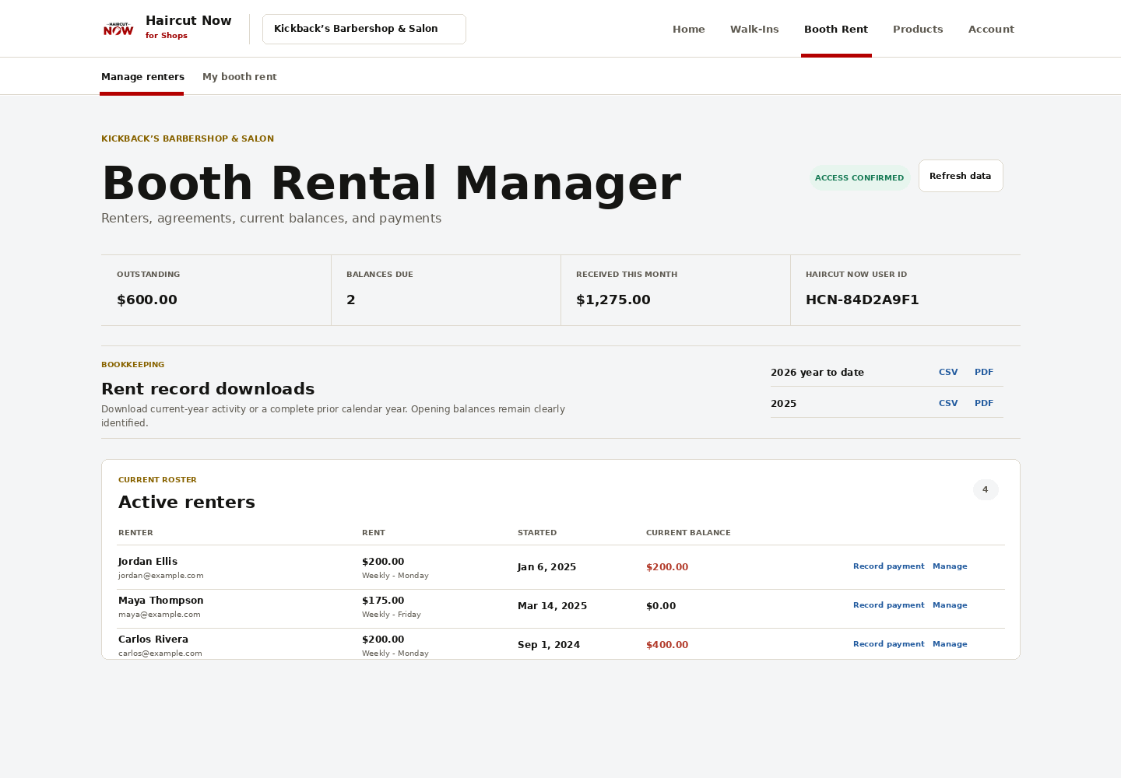Manage renter Maya Thompson
This screenshot has width=1121, height=778.
tap(950, 605)
